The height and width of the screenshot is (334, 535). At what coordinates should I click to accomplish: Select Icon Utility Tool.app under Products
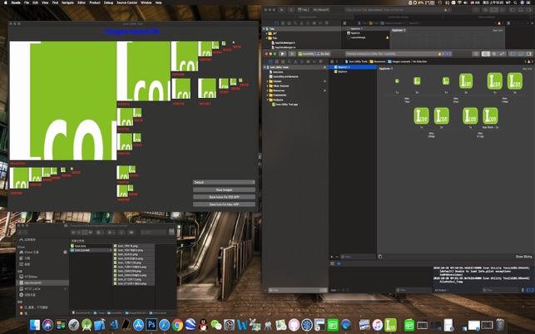[x=285, y=105]
